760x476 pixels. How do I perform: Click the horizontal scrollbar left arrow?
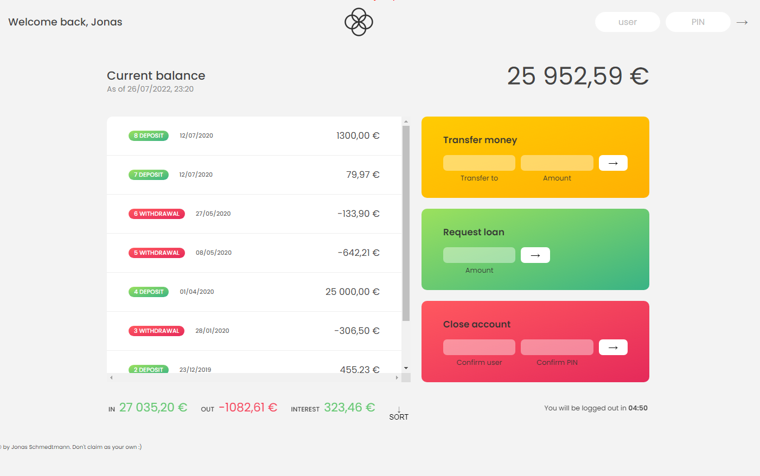(x=111, y=377)
